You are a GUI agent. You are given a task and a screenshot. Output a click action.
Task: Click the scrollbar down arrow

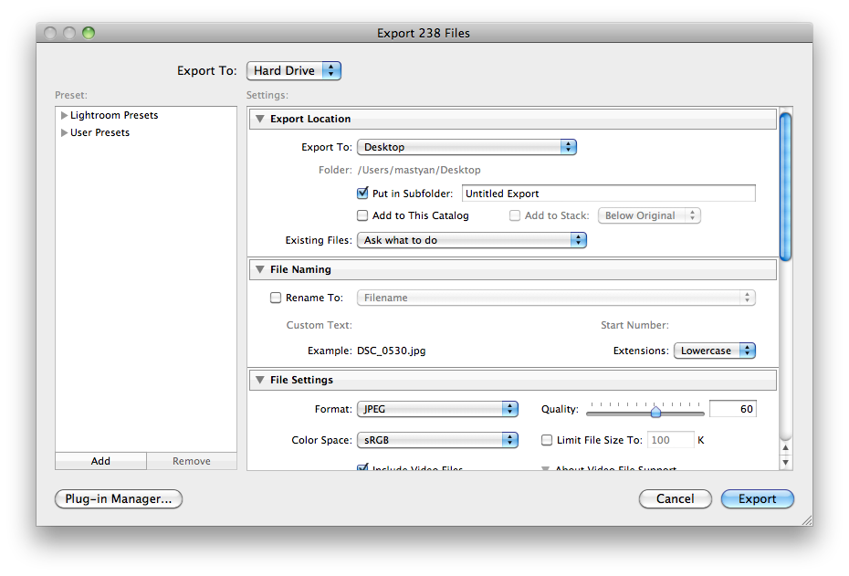point(786,463)
